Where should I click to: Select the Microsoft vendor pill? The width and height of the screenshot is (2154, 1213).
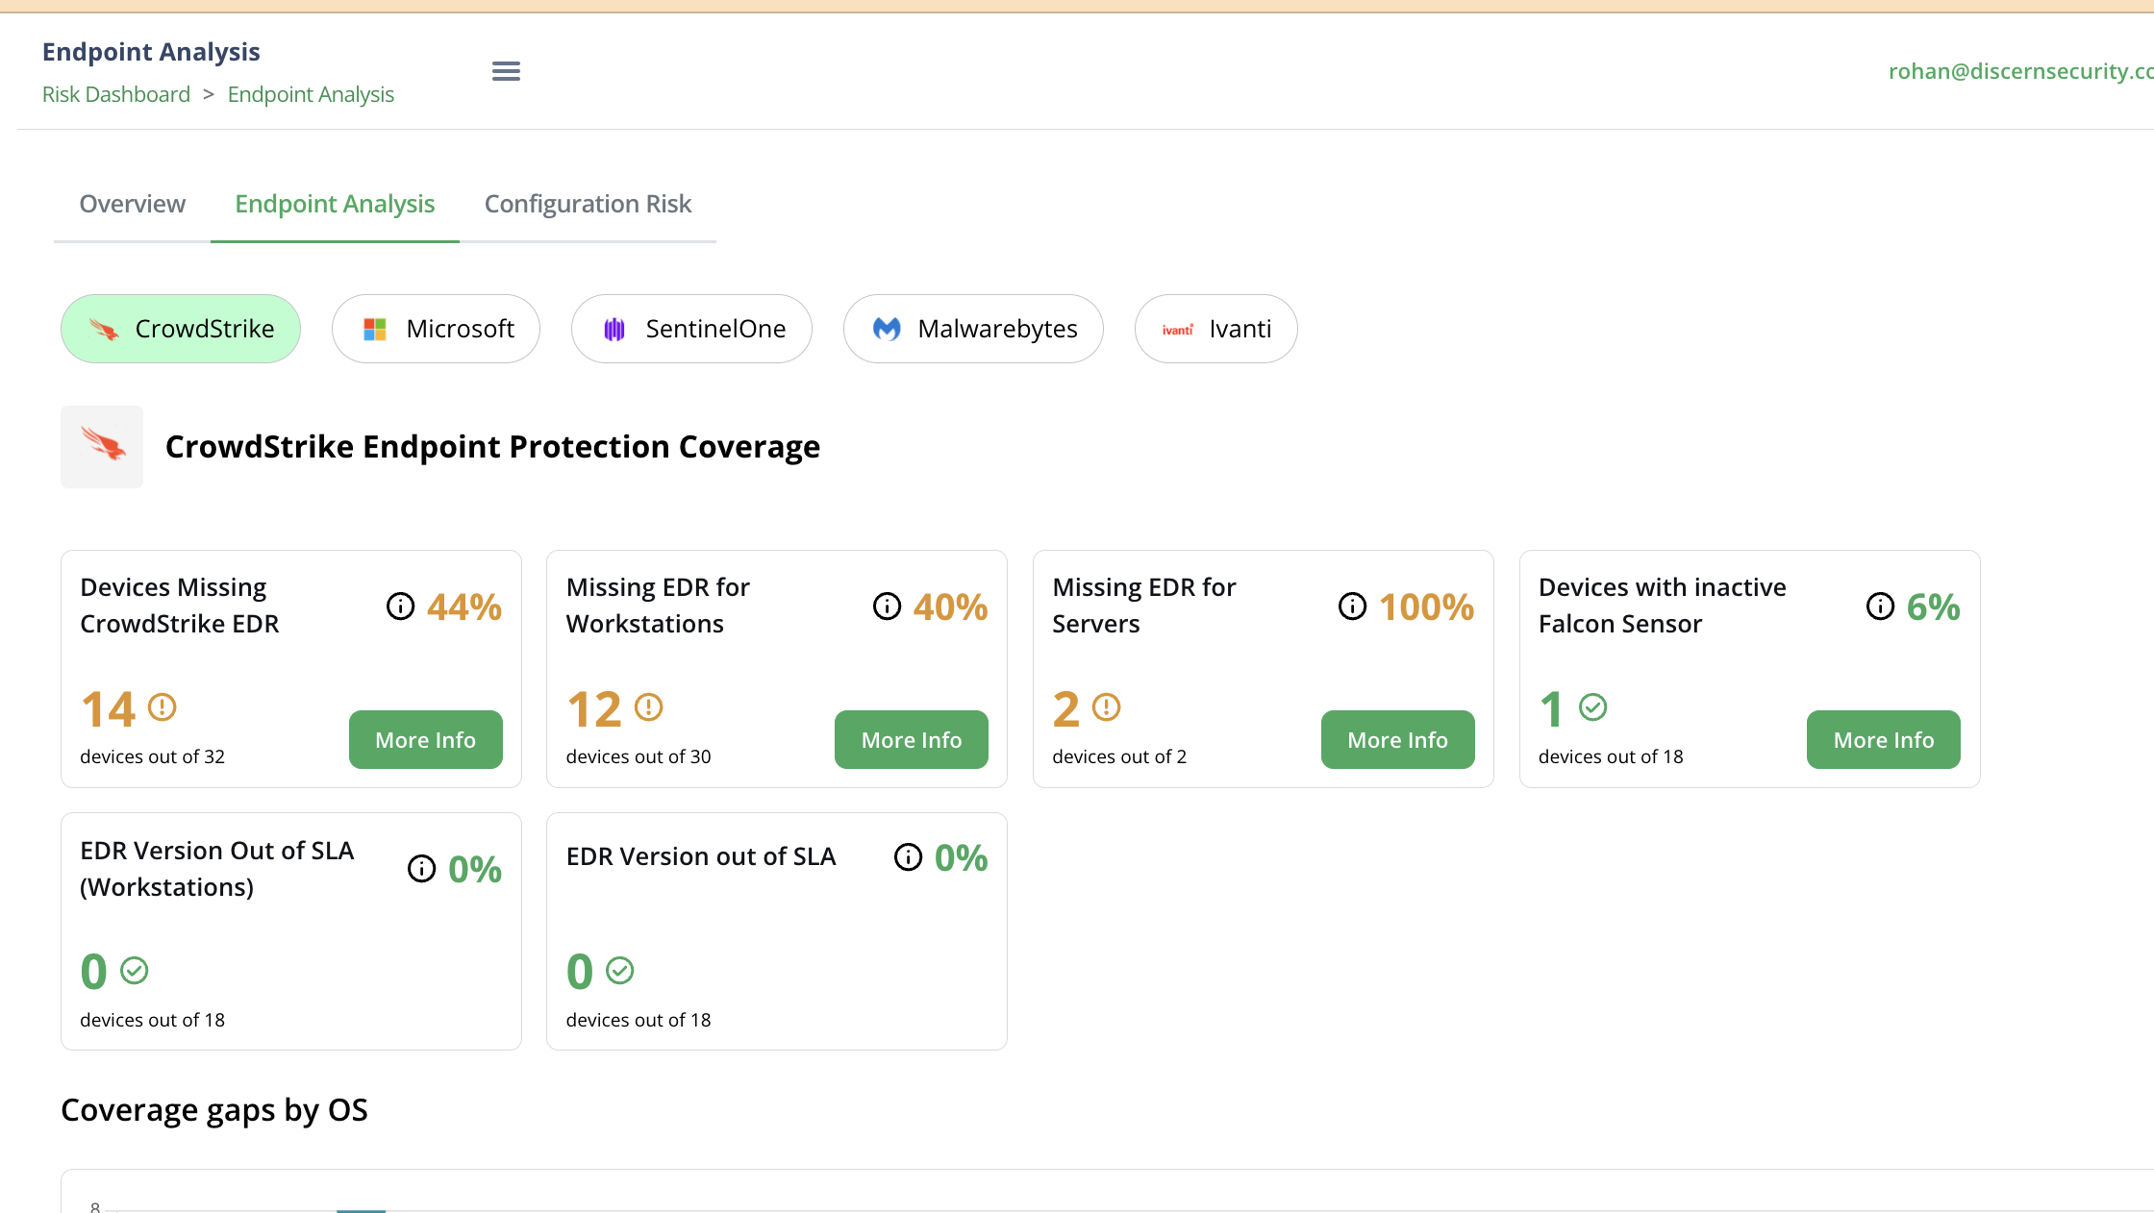point(436,329)
